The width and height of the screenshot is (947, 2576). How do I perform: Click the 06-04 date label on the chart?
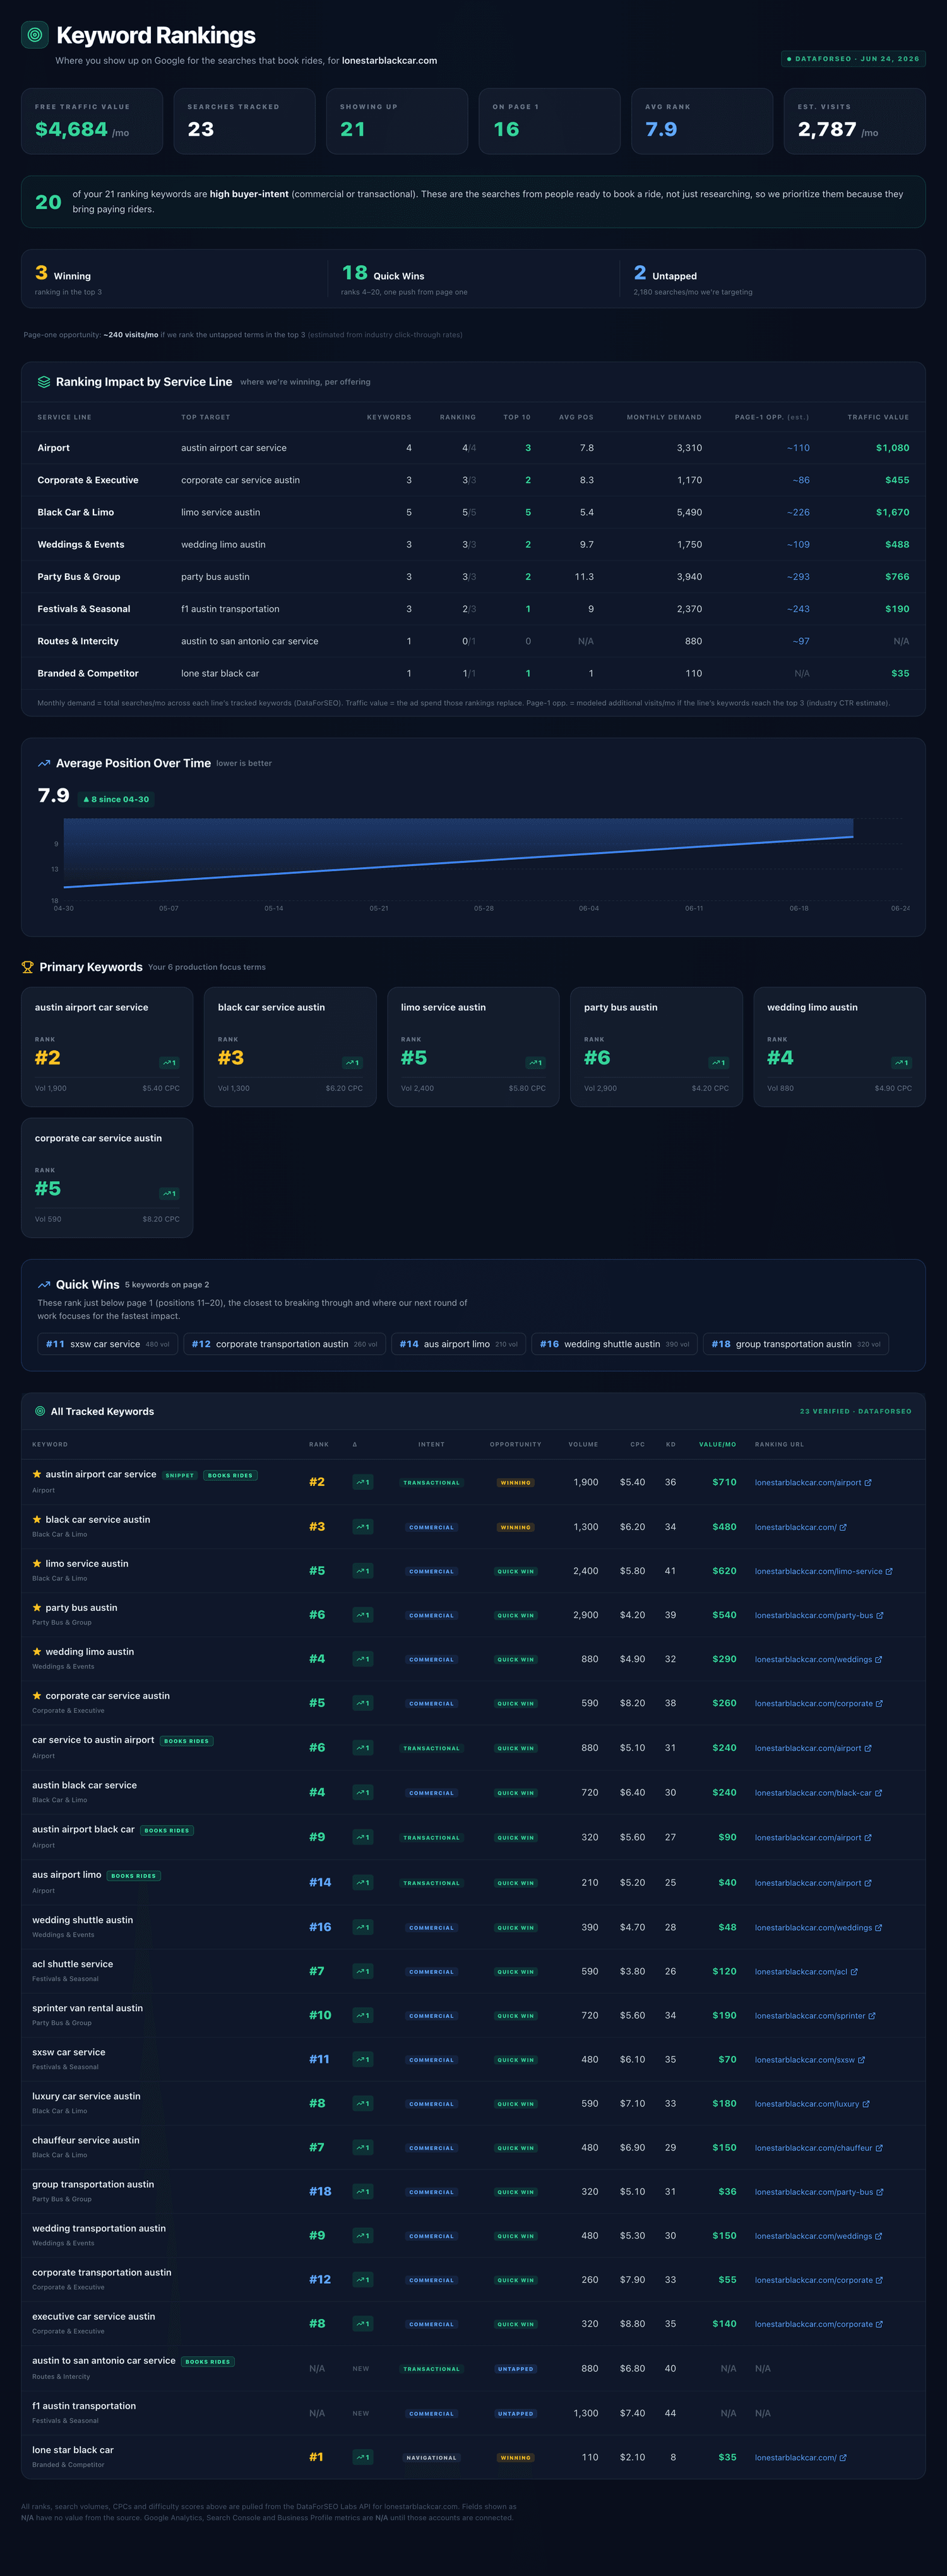(589, 908)
